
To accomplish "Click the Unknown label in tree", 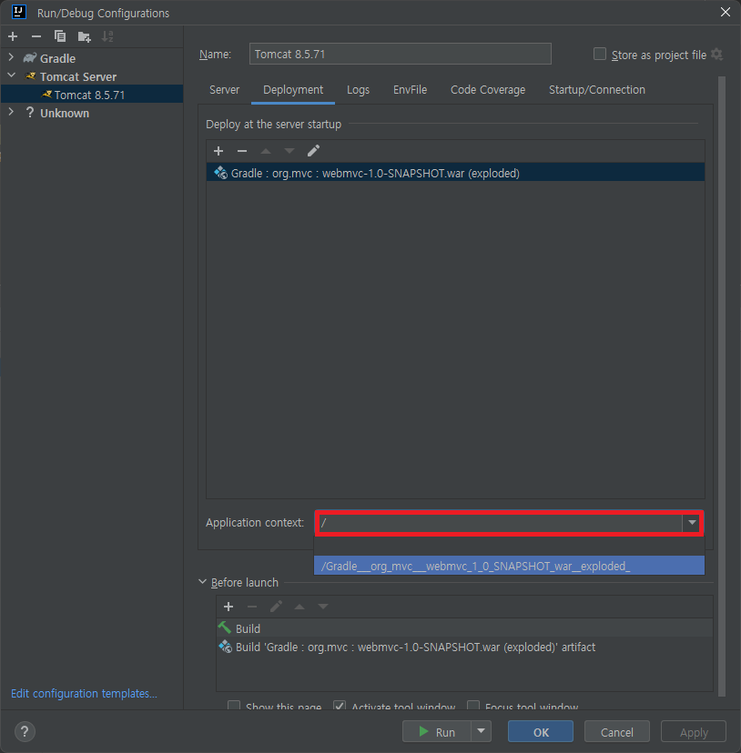I will click(x=65, y=114).
